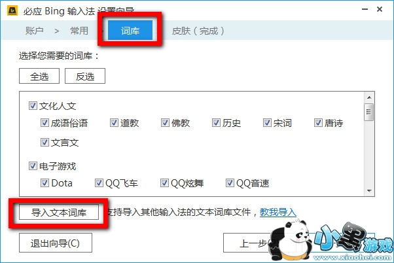Open the 账户 step
Image resolution: width=394 pixels, height=263 pixels.
(35, 31)
